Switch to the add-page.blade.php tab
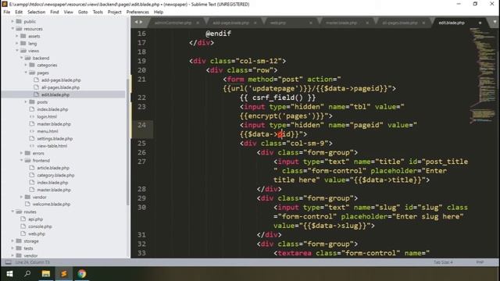 (x=231, y=23)
